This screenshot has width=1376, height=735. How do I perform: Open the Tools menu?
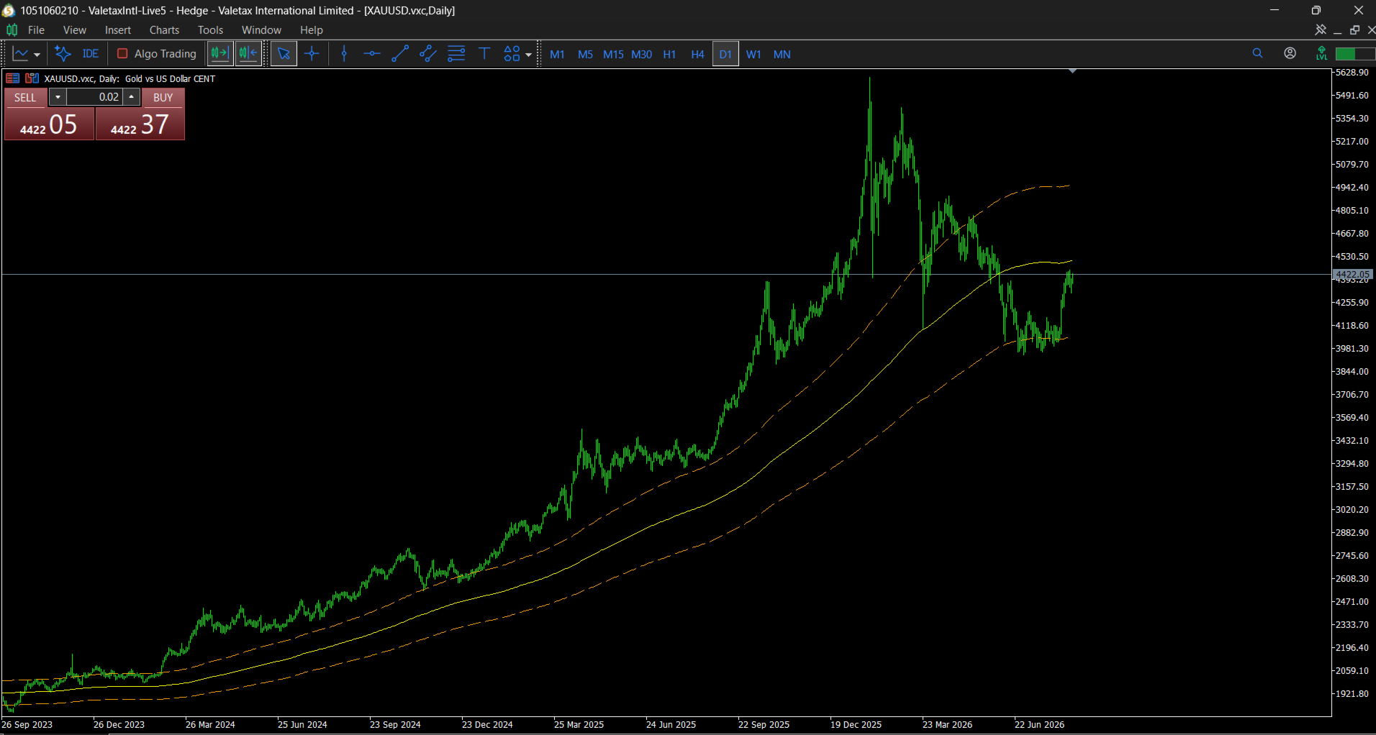pyautogui.click(x=210, y=30)
